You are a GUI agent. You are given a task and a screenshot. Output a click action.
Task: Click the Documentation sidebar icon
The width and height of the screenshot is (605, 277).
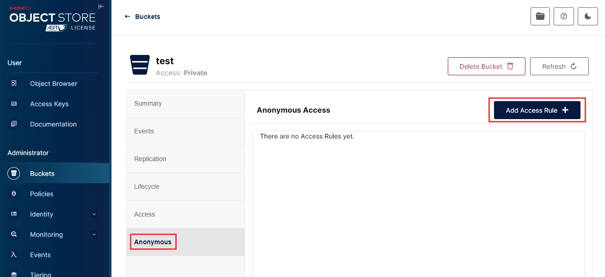pyautogui.click(x=14, y=124)
